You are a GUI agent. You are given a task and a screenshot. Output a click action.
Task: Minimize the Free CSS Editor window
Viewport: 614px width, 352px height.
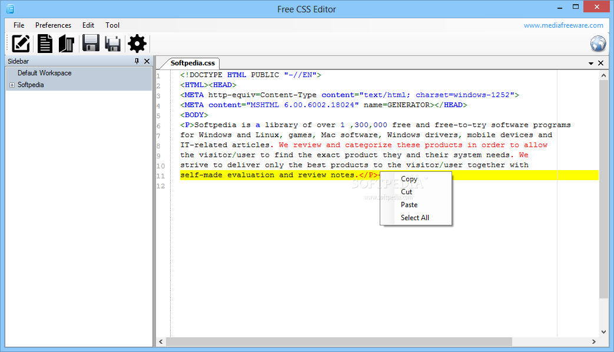(560, 7)
